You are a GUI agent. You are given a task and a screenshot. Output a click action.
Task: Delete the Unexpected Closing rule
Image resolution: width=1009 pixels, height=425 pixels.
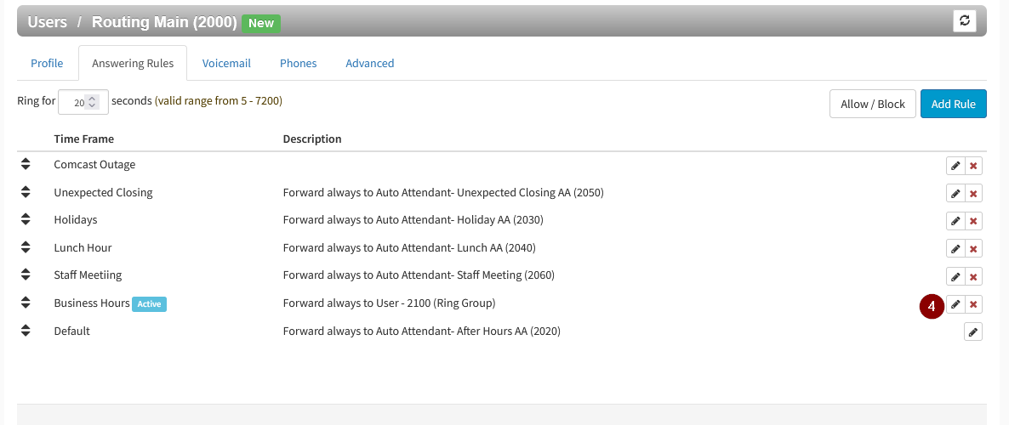[973, 193]
